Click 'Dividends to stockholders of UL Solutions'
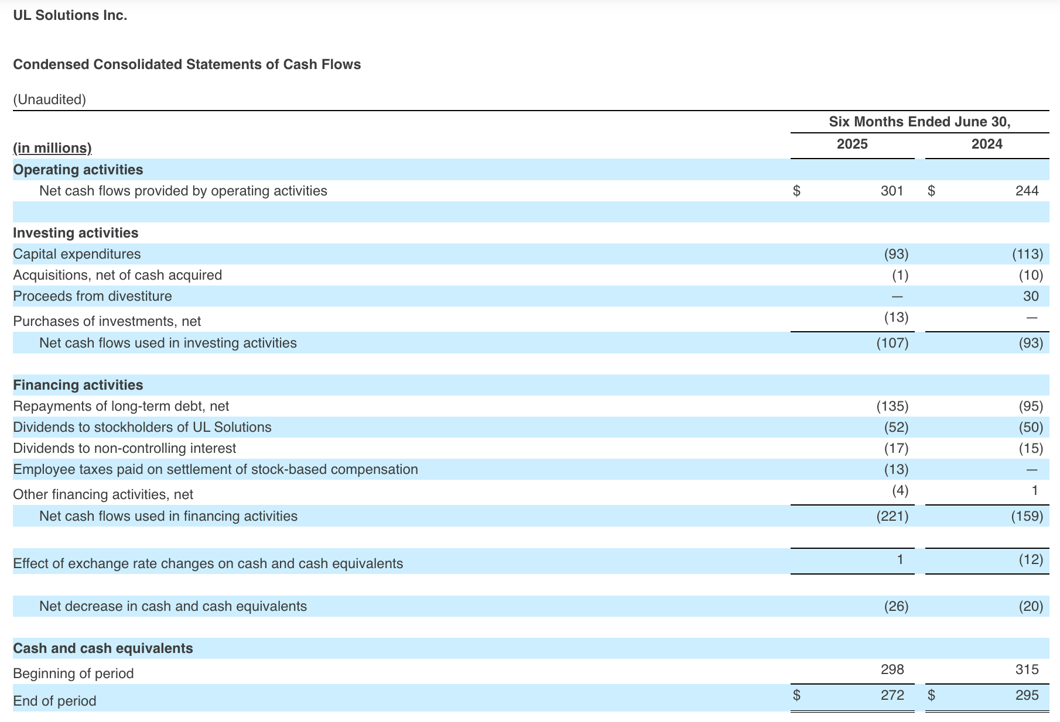This screenshot has width=1060, height=722. coord(142,427)
